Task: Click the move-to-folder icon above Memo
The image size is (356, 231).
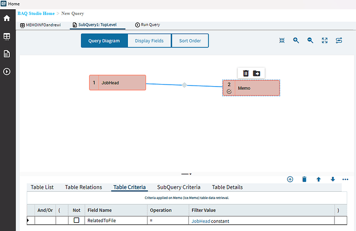Action: [x=256, y=73]
